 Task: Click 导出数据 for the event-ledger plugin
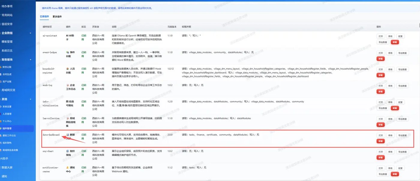pos(402,53)
